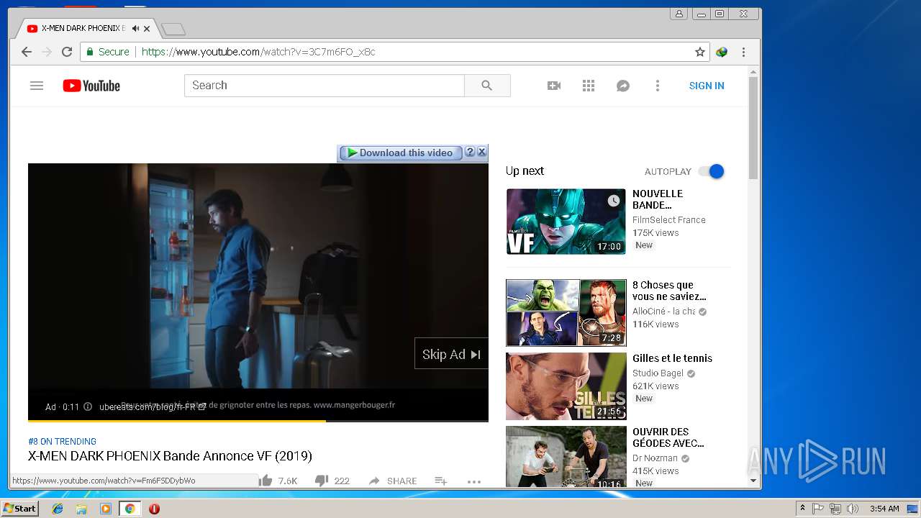
Task: Click the search magnifier button
Action: click(x=487, y=86)
